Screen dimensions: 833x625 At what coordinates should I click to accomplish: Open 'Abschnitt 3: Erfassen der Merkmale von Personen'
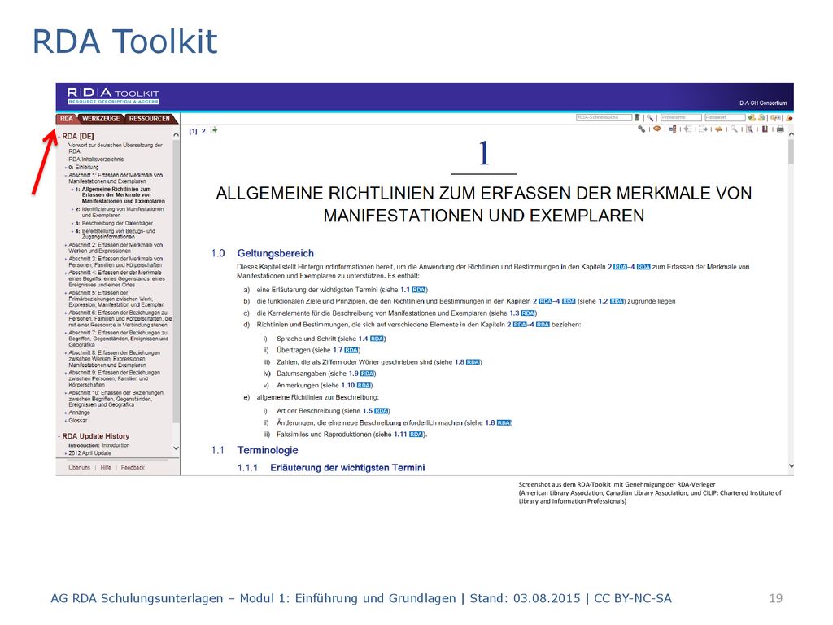(x=116, y=262)
